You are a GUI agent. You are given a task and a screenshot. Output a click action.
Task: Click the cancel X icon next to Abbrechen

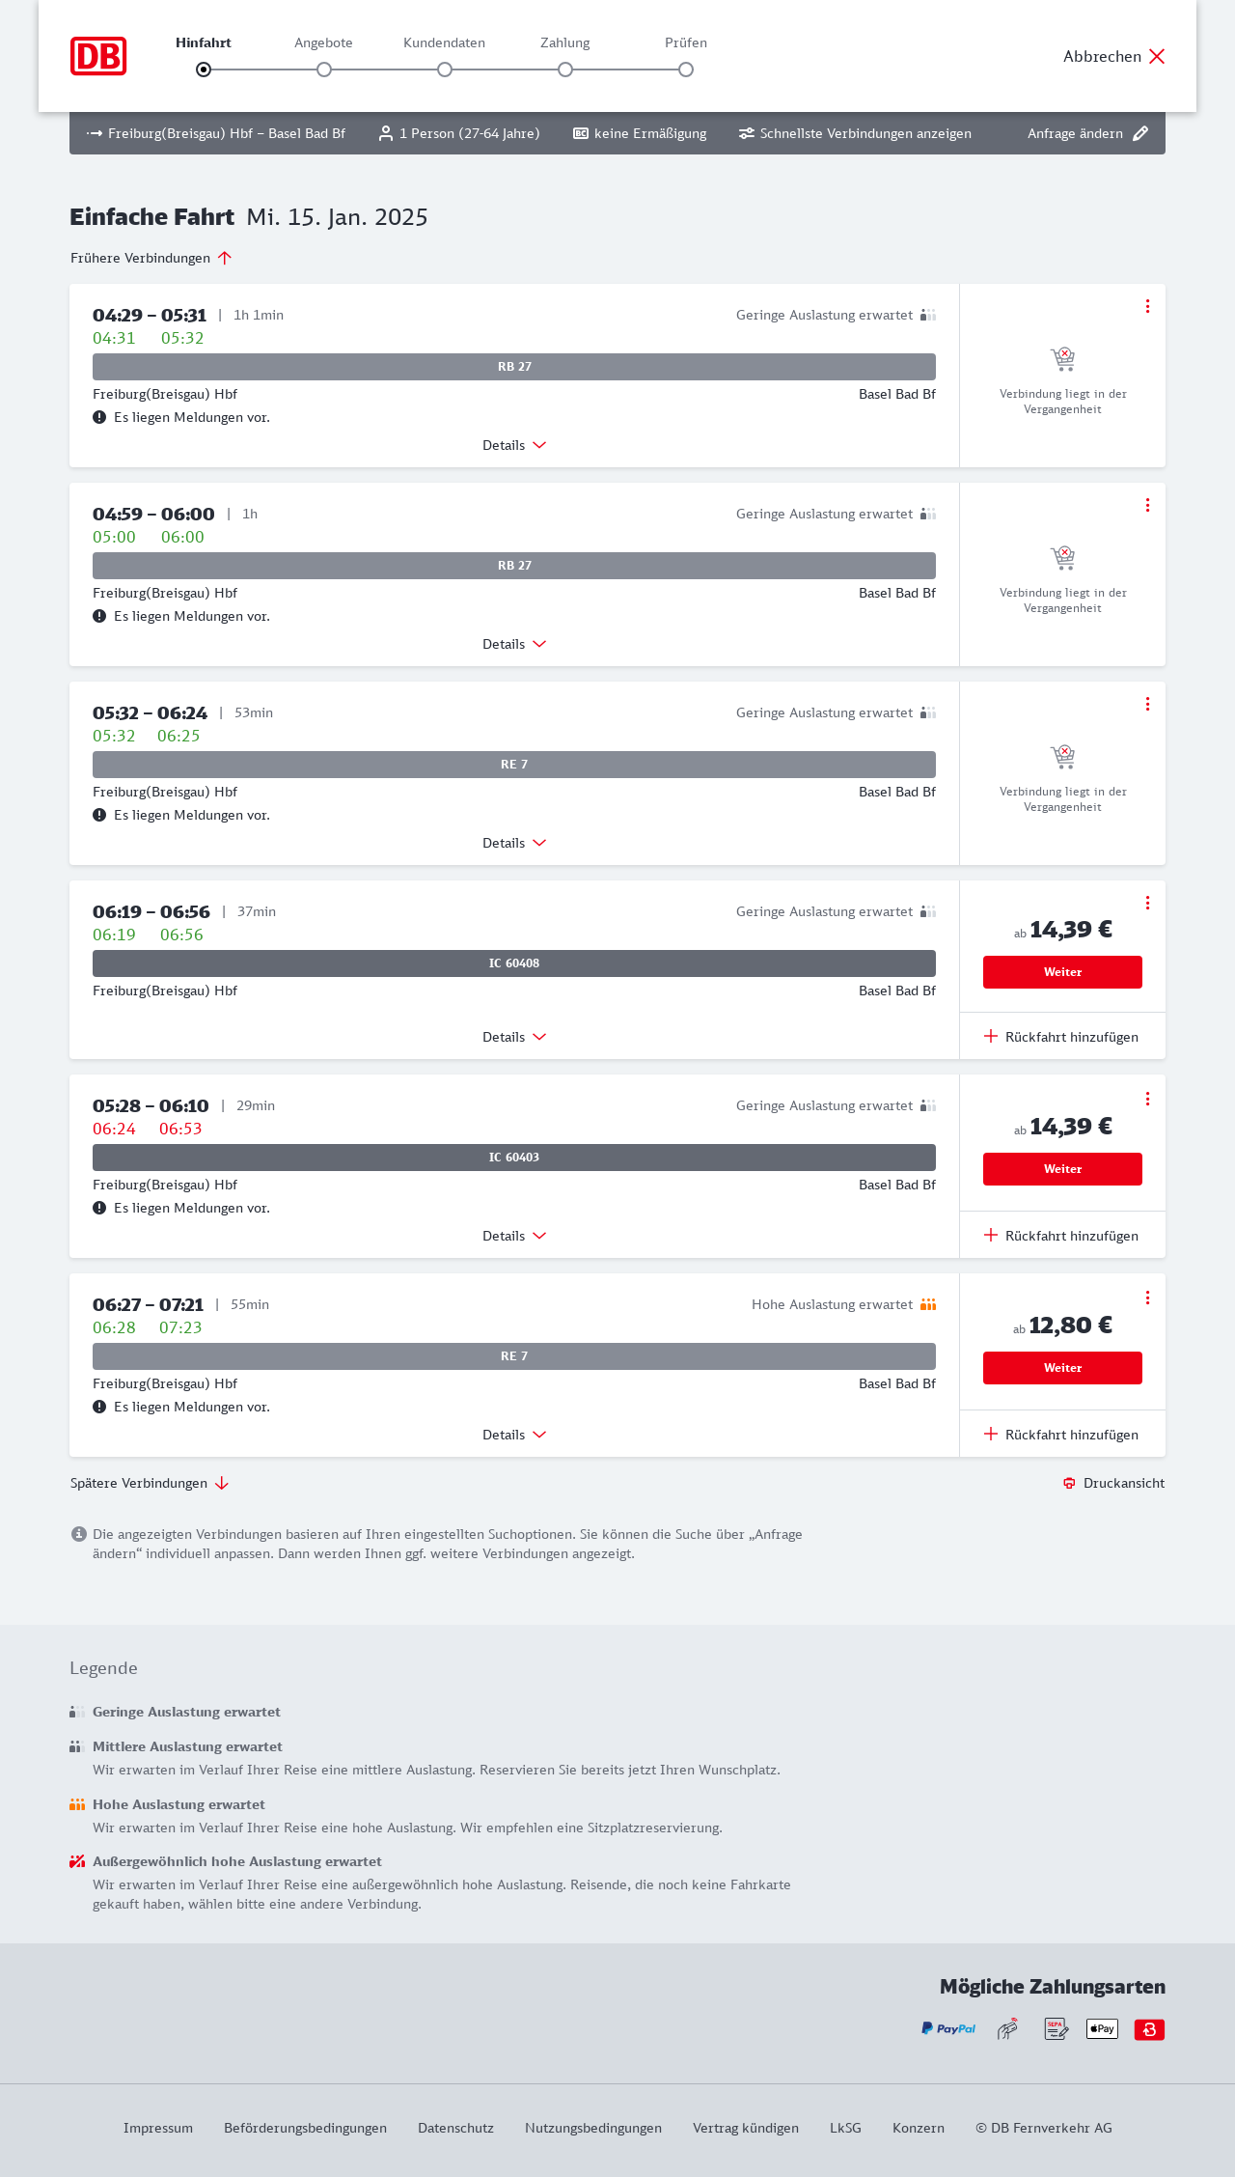[x=1157, y=56]
